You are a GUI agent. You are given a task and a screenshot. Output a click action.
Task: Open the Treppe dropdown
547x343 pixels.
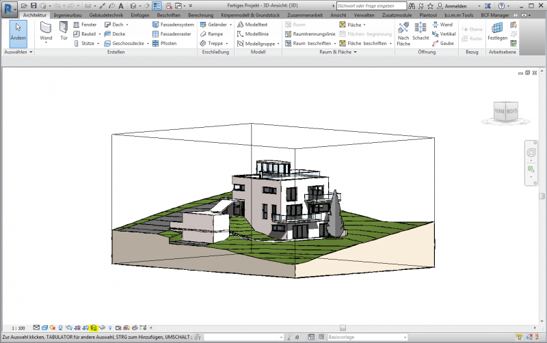[x=228, y=43]
